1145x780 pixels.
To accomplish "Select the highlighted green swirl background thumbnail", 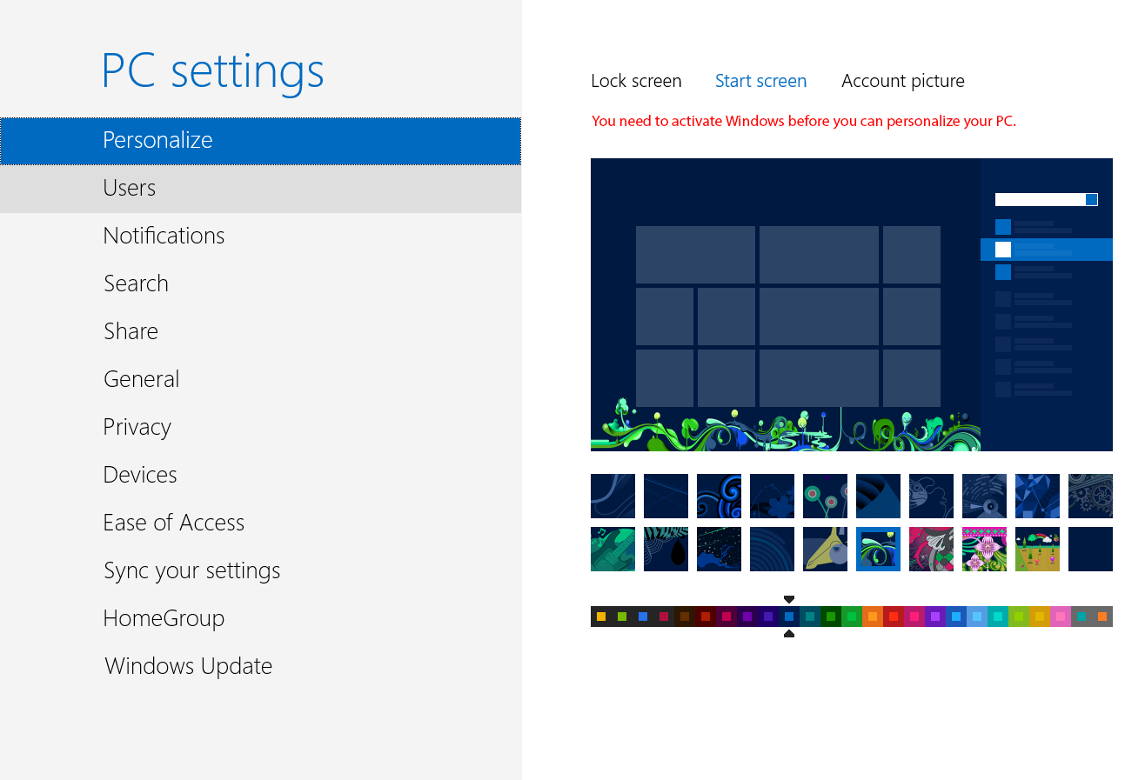I will point(878,549).
